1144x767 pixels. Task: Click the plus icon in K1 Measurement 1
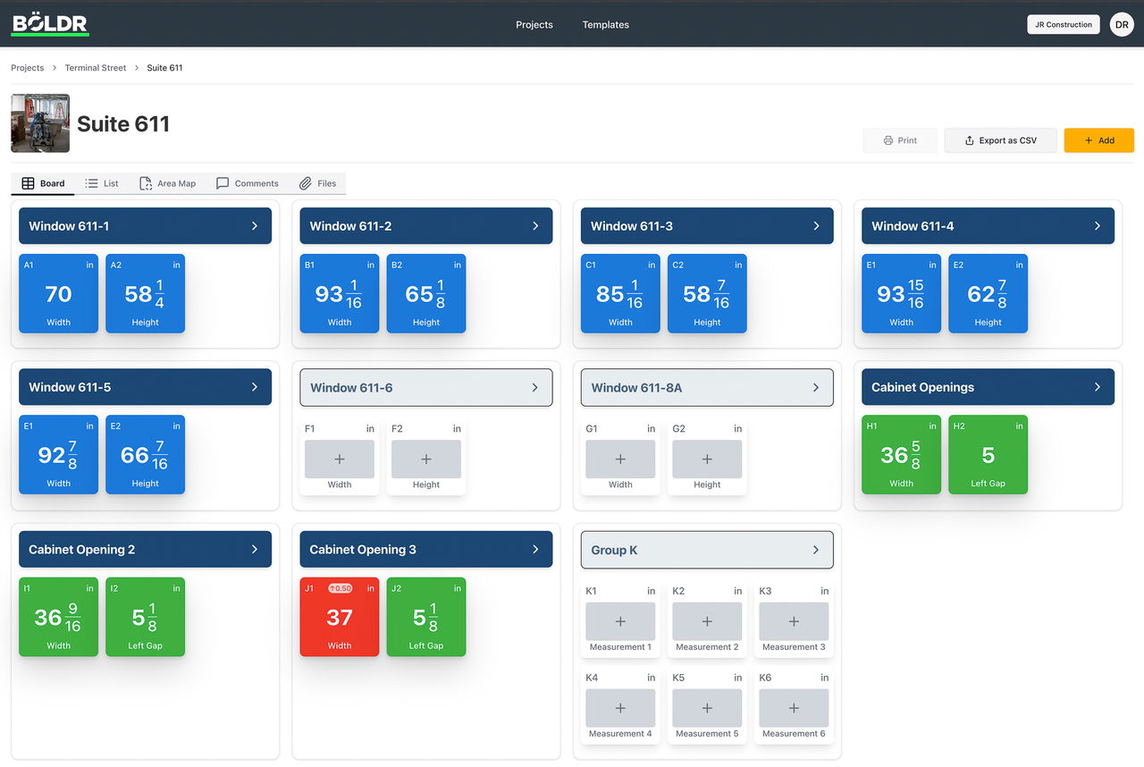[x=620, y=621]
